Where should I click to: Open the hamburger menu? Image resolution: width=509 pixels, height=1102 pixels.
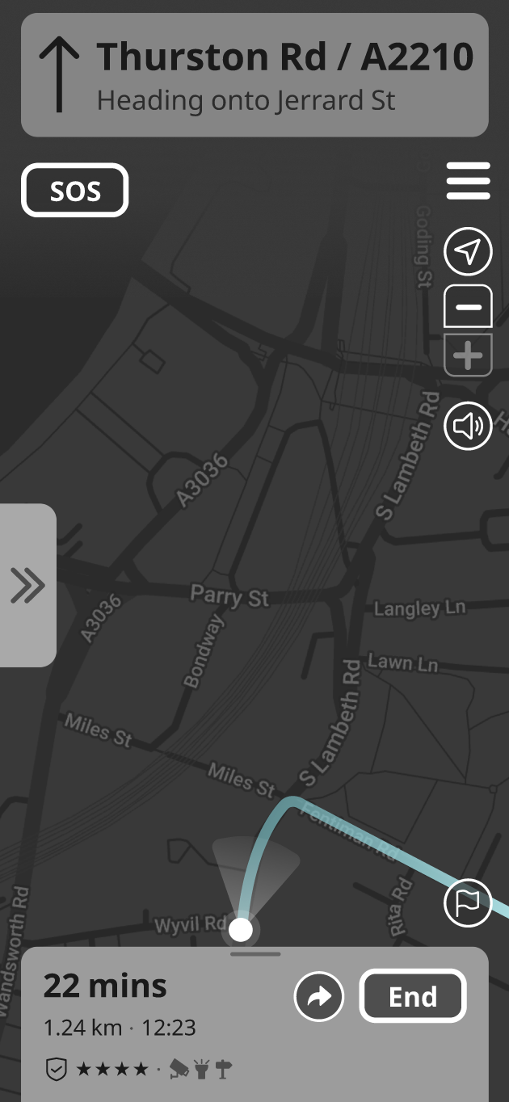(469, 181)
